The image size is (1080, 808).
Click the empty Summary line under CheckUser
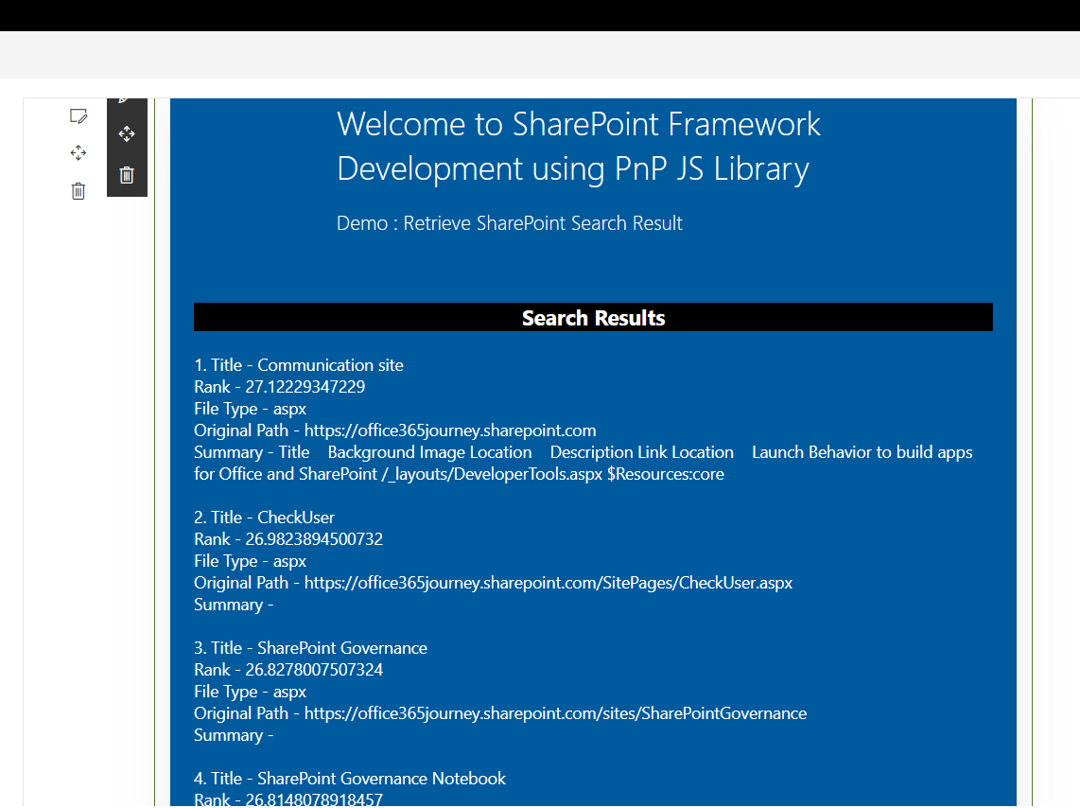[x=234, y=605]
